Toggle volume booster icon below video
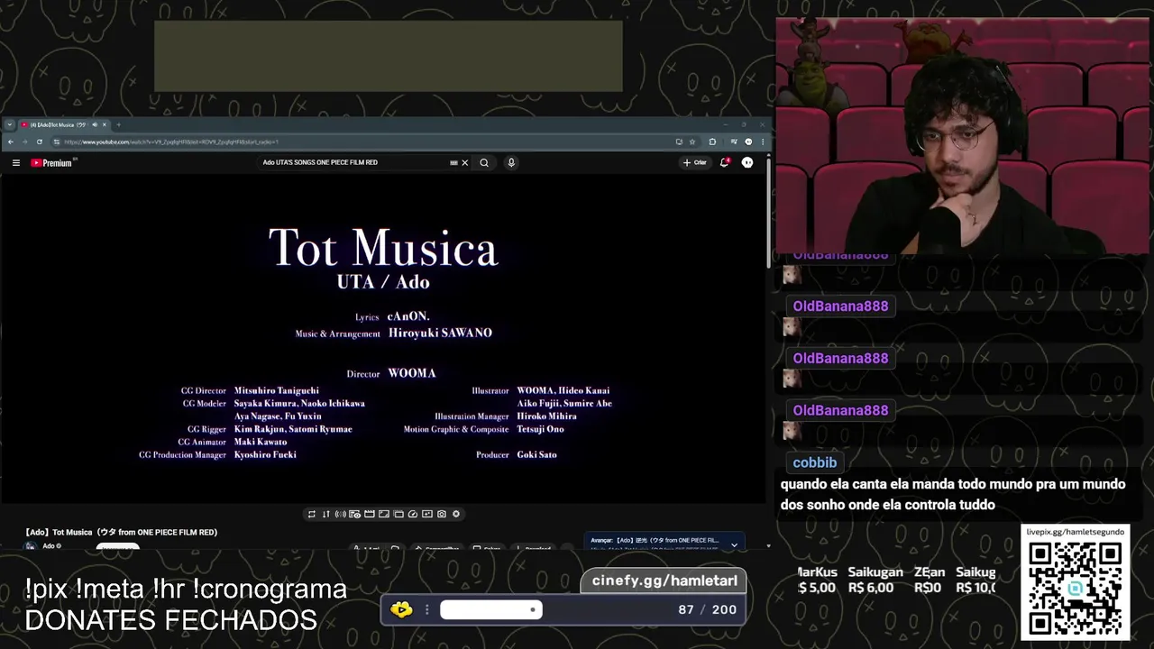 click(x=341, y=514)
